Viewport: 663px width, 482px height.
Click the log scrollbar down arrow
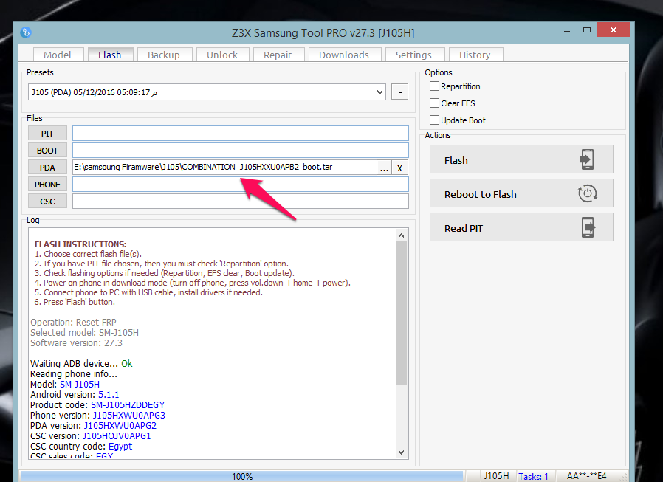click(x=401, y=452)
